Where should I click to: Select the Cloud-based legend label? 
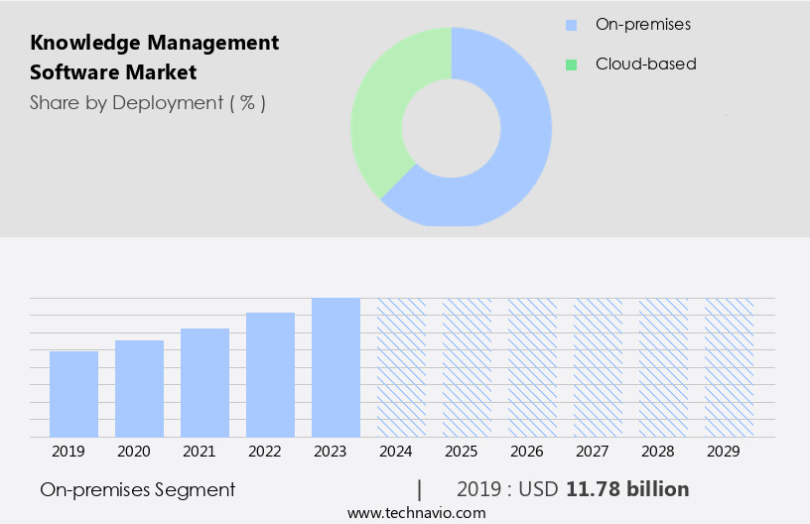pos(645,65)
